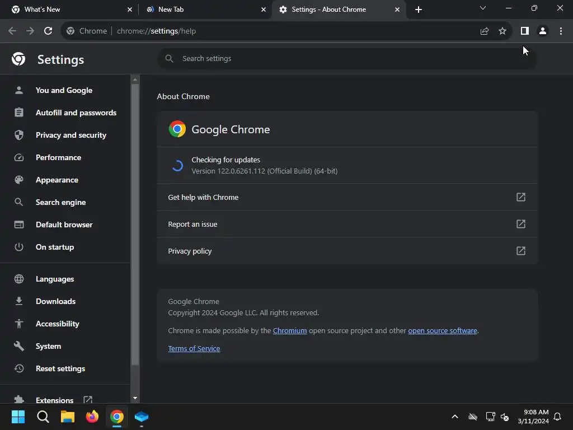Click the site info Chrome chip
This screenshot has height=430, width=573.
87,31
